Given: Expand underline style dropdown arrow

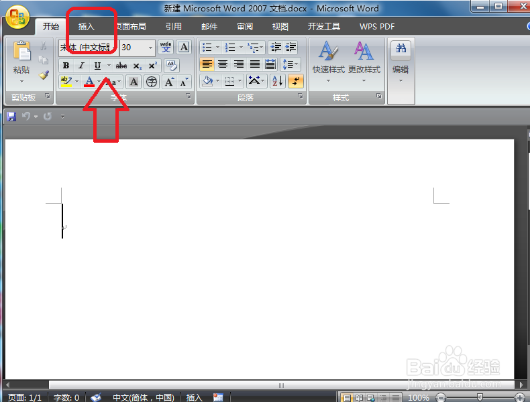Looking at the screenshot, I should (109, 65).
